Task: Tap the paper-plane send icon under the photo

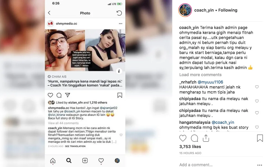Action: pos(68,95)
